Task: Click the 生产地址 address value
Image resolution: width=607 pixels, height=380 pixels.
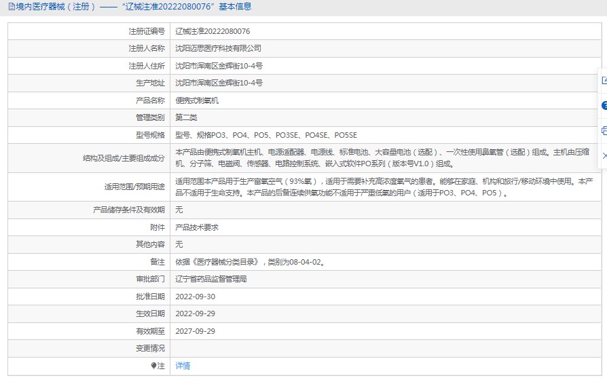Action: [219, 83]
